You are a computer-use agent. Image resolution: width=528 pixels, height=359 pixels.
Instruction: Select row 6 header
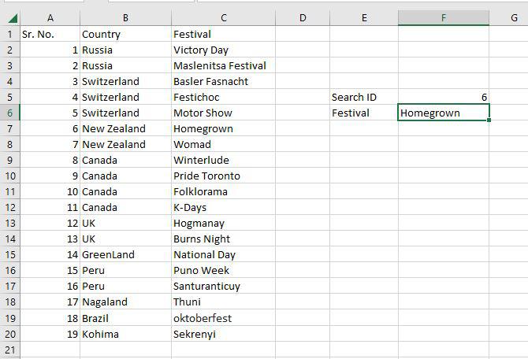tap(9, 113)
